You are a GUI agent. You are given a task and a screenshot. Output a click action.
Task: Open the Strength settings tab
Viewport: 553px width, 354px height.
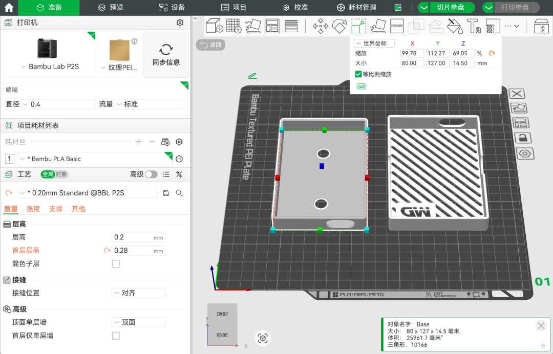click(33, 209)
